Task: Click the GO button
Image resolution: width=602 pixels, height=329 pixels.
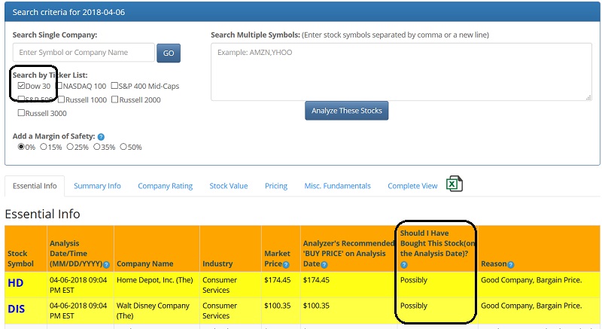Action: pyautogui.click(x=169, y=53)
